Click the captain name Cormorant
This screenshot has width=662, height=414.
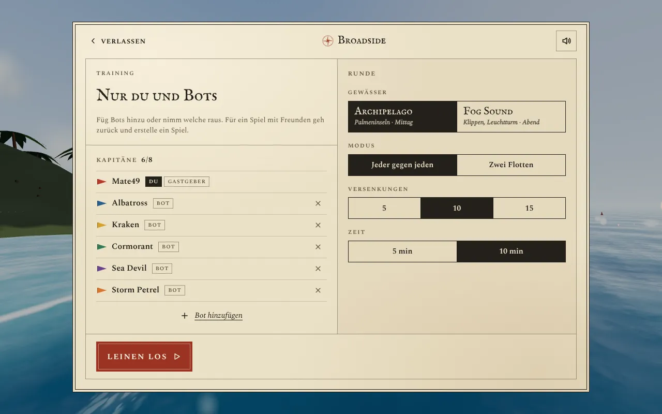[132, 247]
